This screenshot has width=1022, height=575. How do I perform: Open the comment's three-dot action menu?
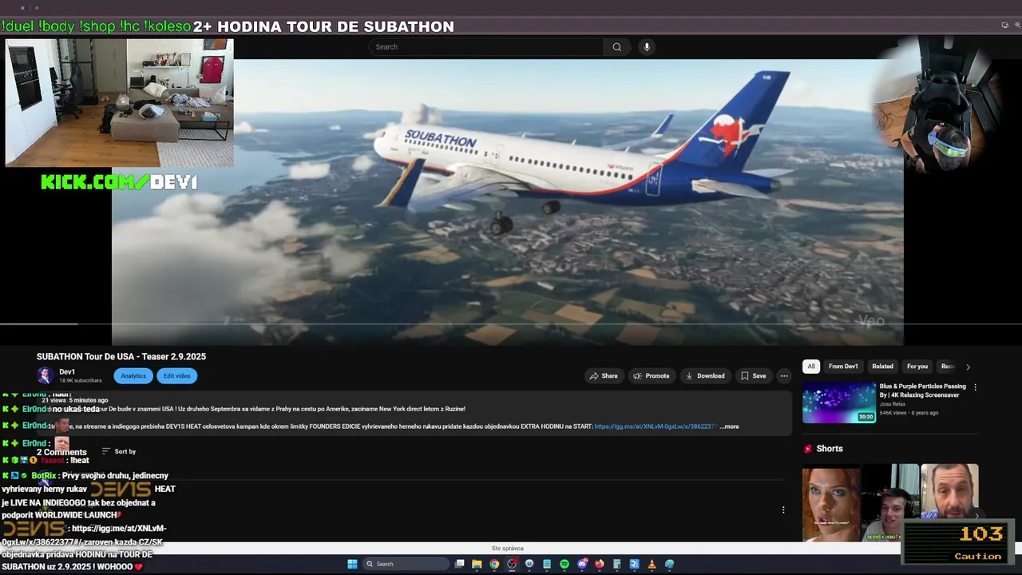pos(783,510)
